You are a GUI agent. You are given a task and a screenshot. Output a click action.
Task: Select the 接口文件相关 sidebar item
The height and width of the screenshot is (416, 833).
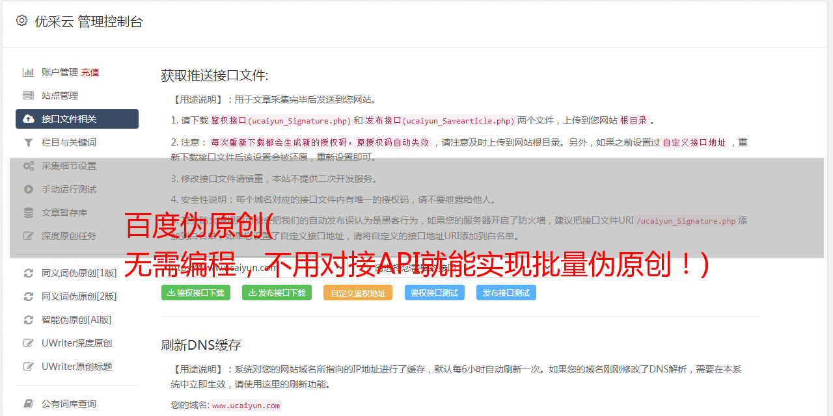click(77, 119)
